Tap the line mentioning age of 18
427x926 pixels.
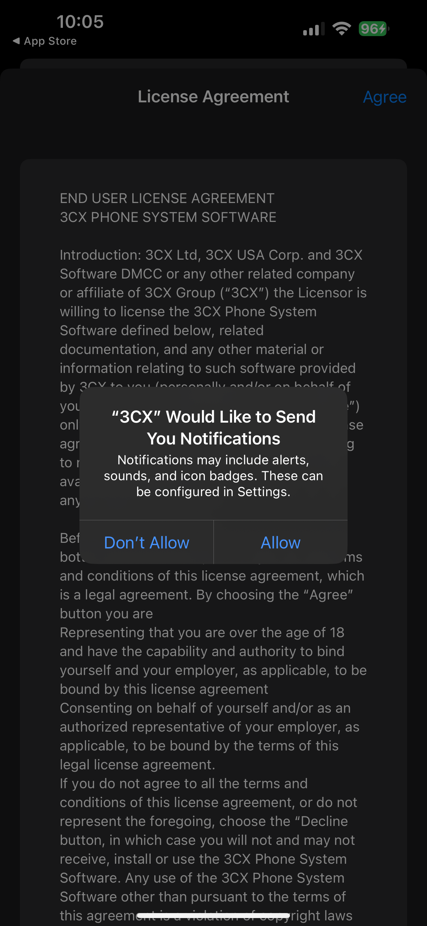tap(202, 632)
